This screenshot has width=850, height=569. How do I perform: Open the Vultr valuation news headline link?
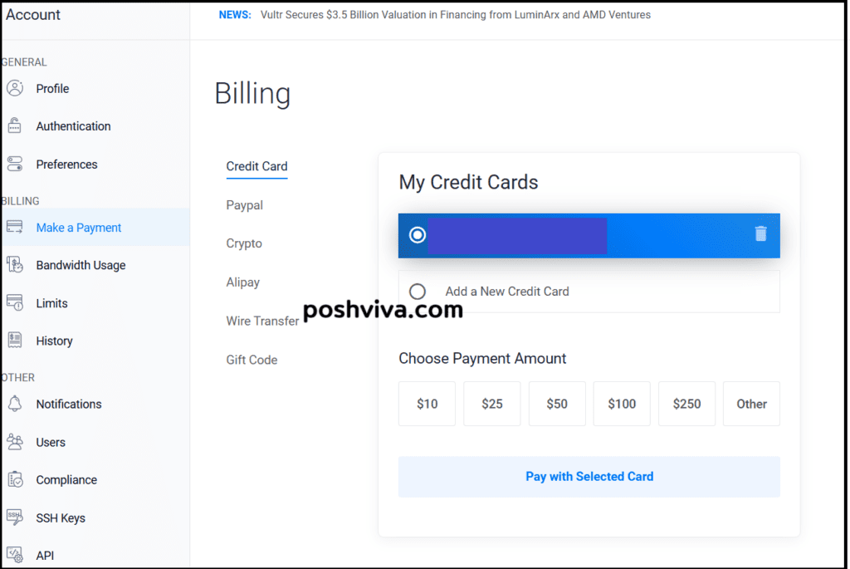point(456,15)
